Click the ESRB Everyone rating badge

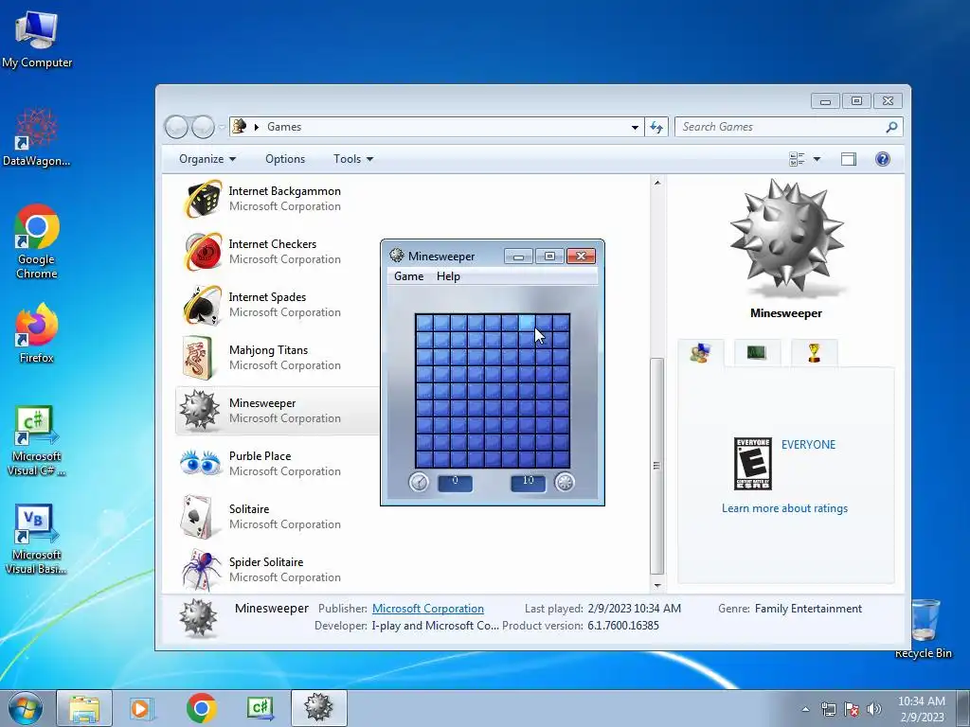(752, 463)
